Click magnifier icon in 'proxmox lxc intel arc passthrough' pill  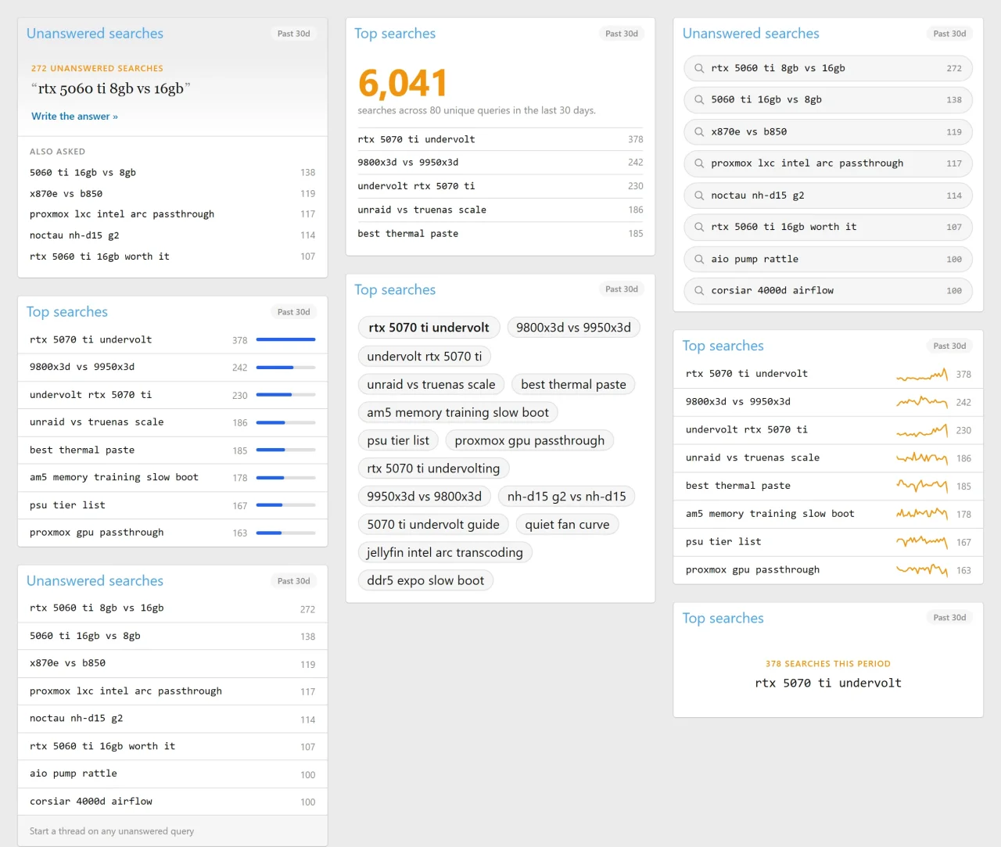tap(699, 163)
